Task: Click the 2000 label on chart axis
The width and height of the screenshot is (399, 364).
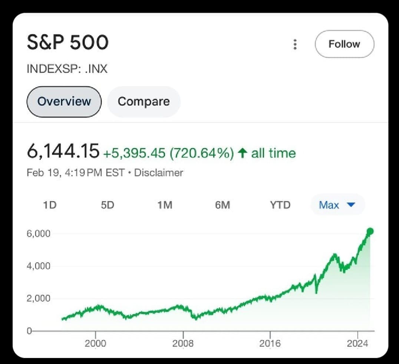Action: click(x=95, y=344)
